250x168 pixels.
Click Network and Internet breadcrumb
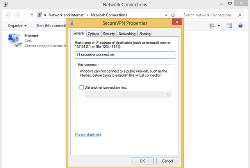pyautogui.click(x=66, y=15)
